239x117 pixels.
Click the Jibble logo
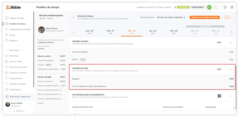tap(13, 7)
